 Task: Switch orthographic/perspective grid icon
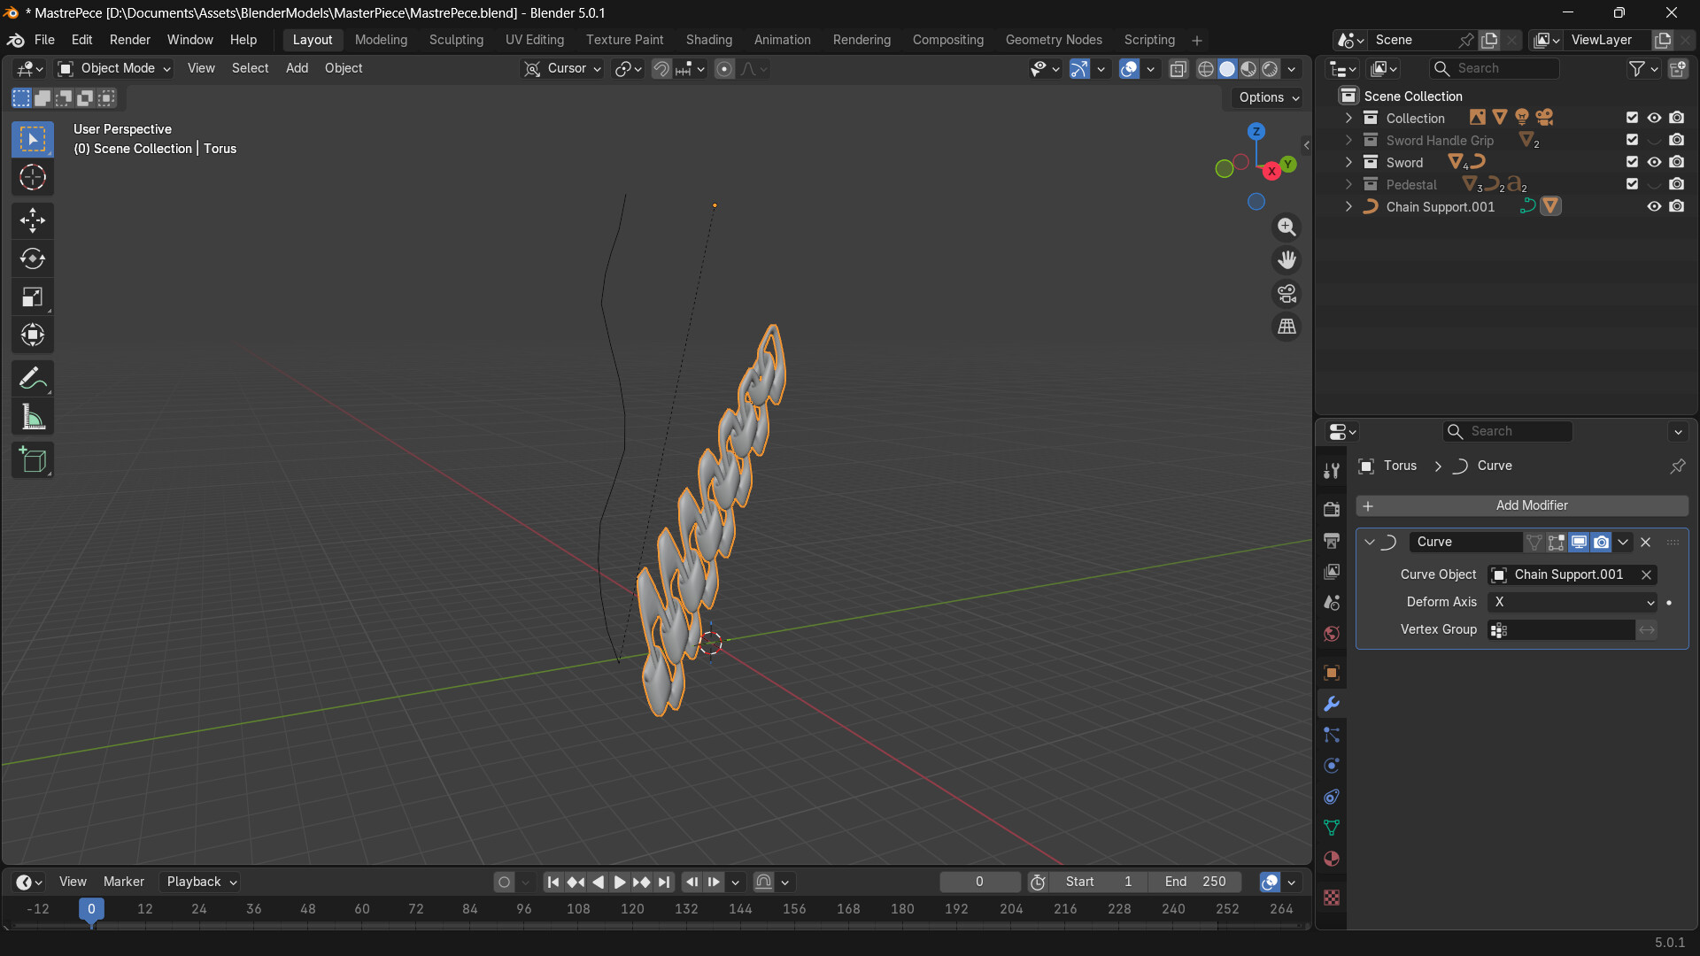pyautogui.click(x=1287, y=327)
